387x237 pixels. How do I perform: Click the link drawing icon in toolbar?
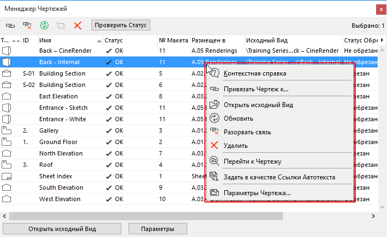click(10, 25)
